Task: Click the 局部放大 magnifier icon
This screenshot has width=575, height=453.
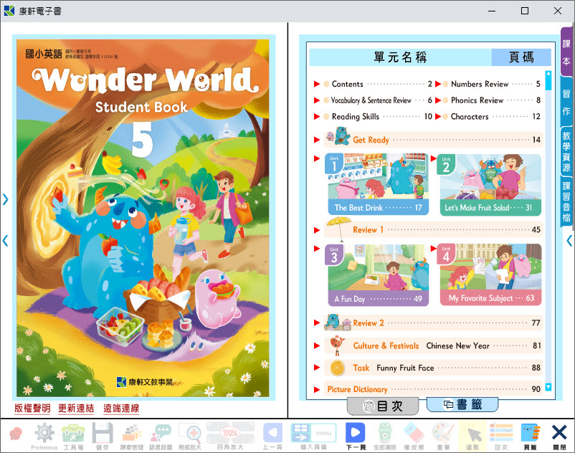Action: pos(191,434)
